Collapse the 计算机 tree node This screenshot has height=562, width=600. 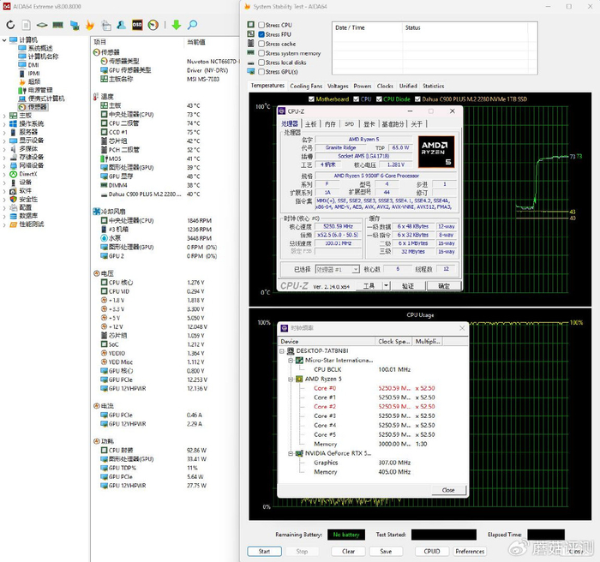pos(5,39)
